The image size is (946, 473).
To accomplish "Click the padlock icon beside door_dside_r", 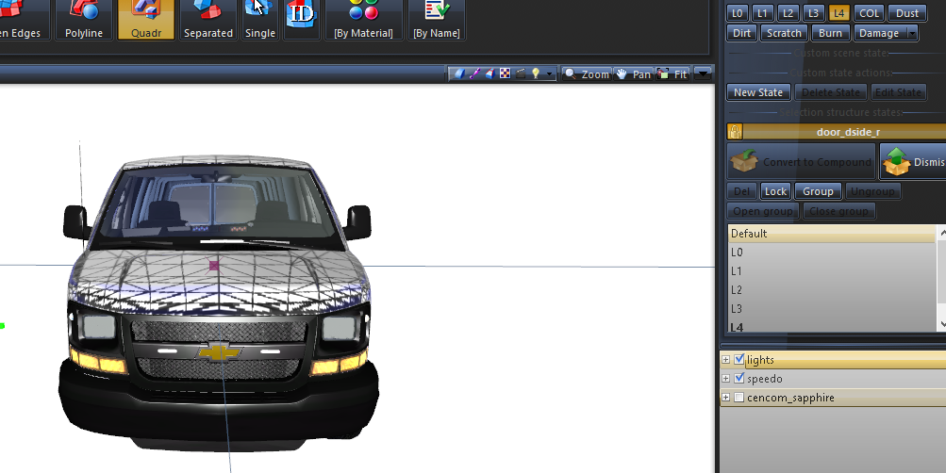I will pos(735,132).
